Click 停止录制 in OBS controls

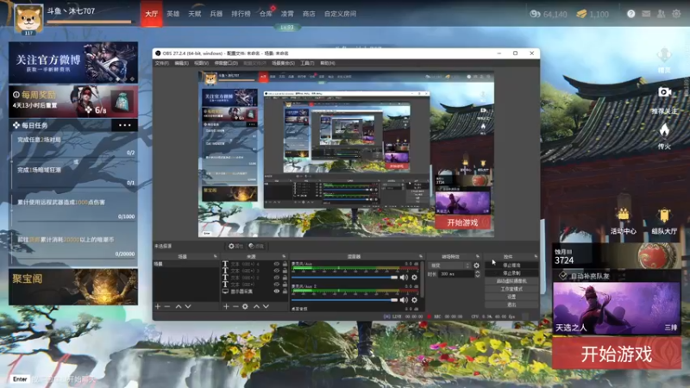click(511, 273)
